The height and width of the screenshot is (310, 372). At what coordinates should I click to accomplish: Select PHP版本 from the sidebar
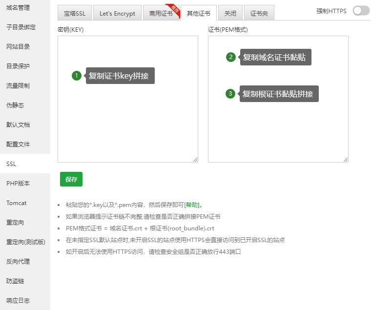[x=18, y=184]
